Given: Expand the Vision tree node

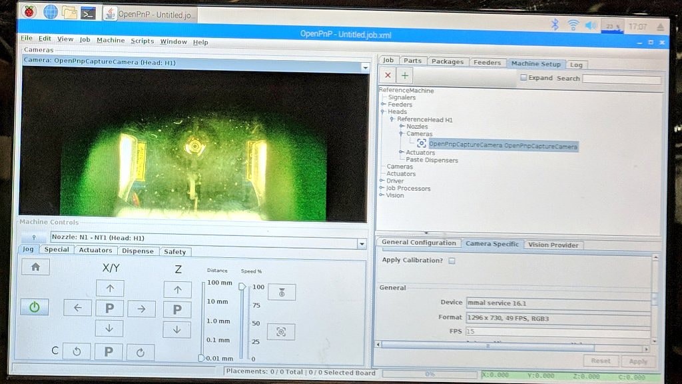Looking at the screenshot, I should pyautogui.click(x=382, y=195).
